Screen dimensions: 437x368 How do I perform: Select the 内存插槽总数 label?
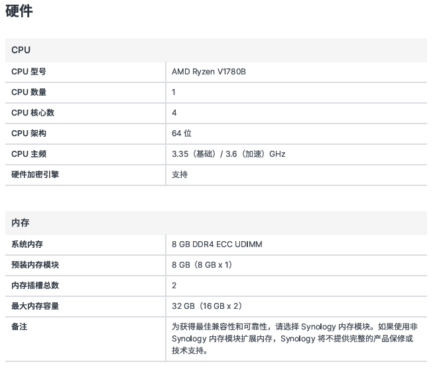pos(35,286)
